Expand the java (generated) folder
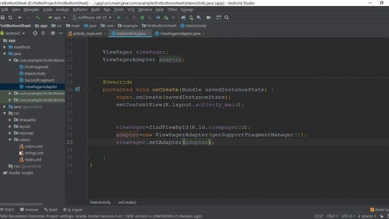 pyautogui.click(x=4, y=106)
